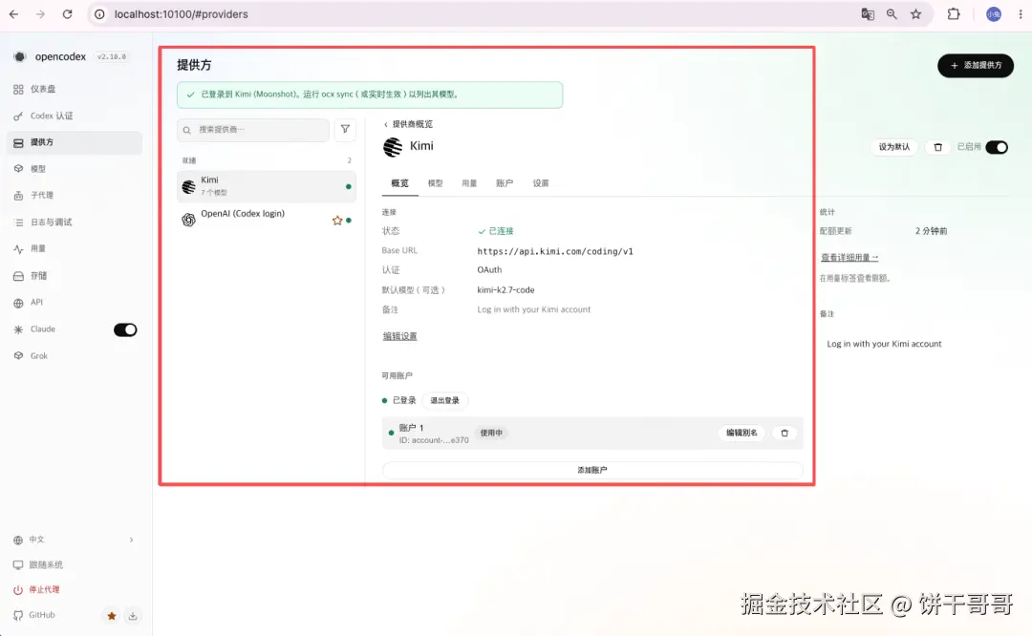Click the browser back arrow
1032x636 pixels.
pyautogui.click(x=13, y=13)
